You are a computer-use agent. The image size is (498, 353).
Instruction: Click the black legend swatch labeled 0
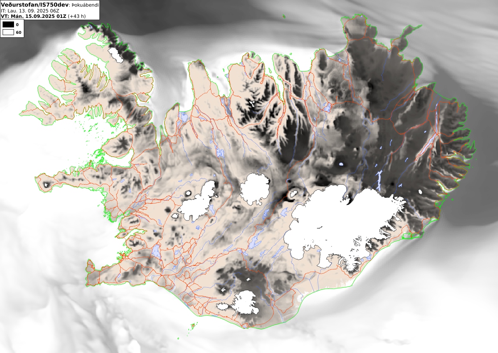click(x=8, y=24)
